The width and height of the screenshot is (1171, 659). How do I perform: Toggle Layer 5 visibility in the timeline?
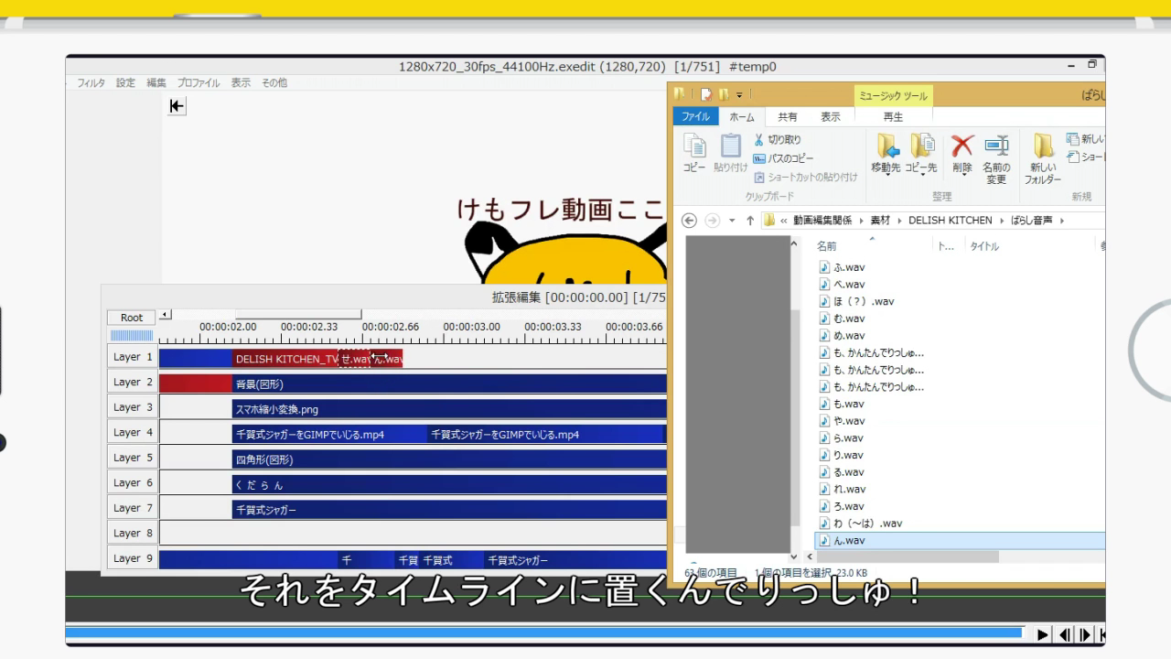pos(132,457)
